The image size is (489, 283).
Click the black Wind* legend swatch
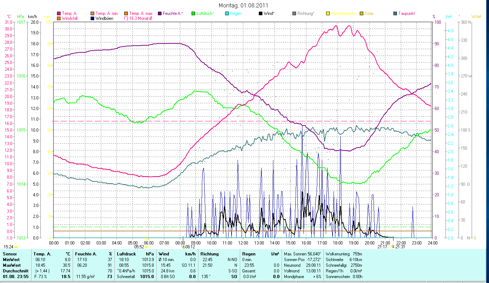click(261, 14)
